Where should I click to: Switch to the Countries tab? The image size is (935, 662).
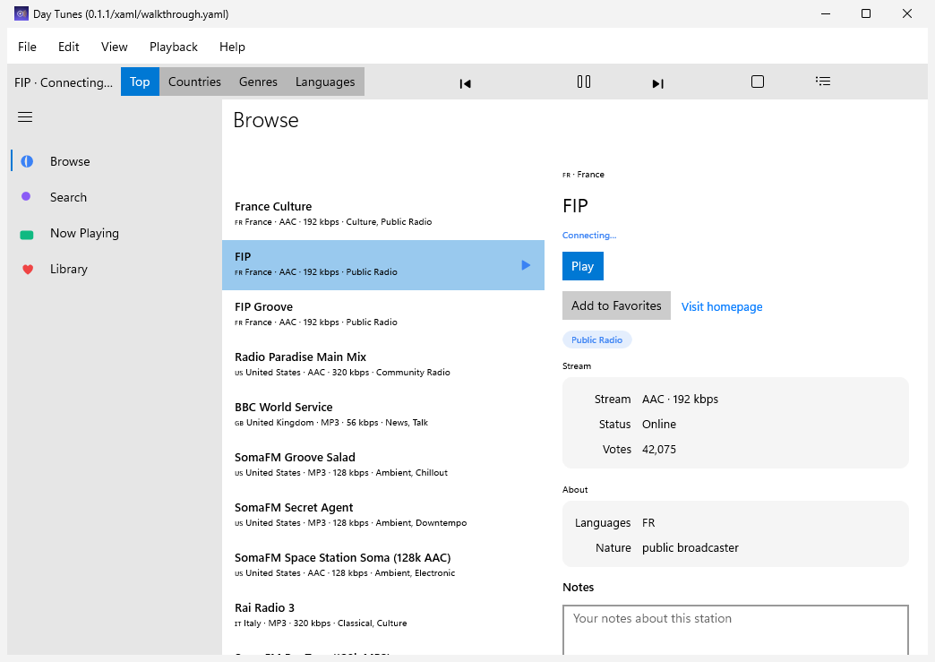click(x=194, y=82)
